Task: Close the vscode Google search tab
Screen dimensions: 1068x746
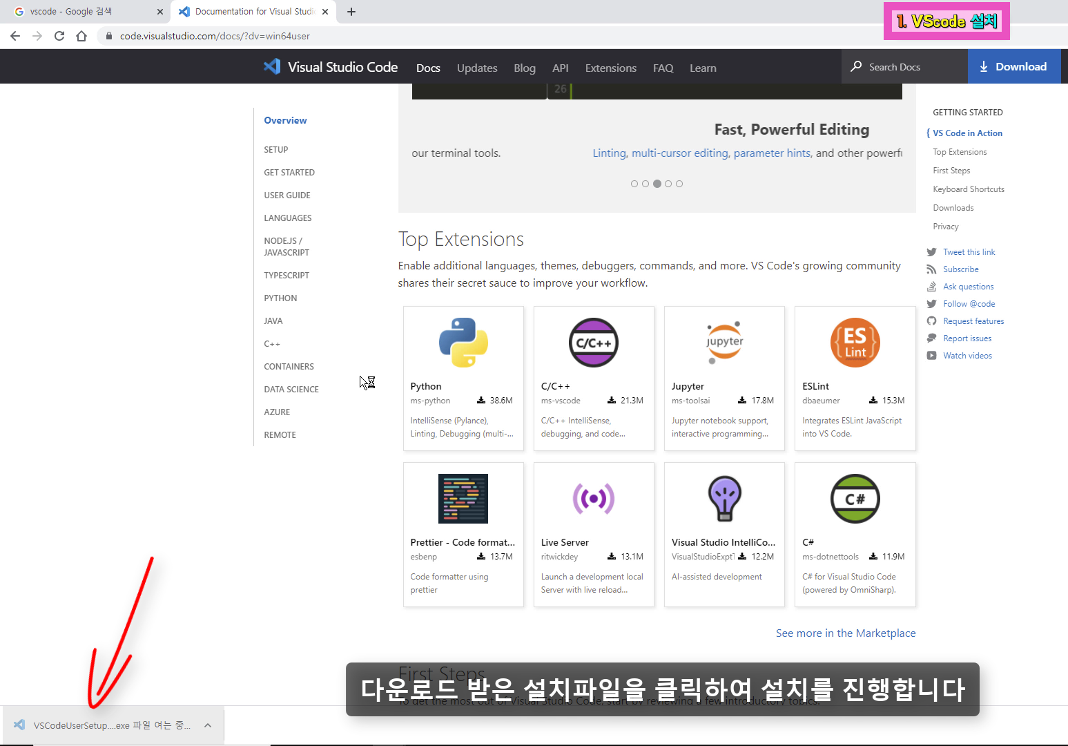Action: pos(160,12)
